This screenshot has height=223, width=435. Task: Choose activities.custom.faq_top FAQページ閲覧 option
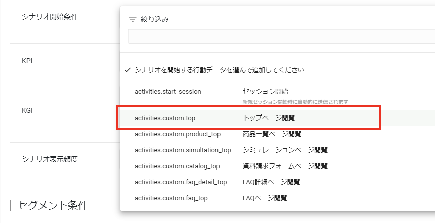tap(277, 198)
